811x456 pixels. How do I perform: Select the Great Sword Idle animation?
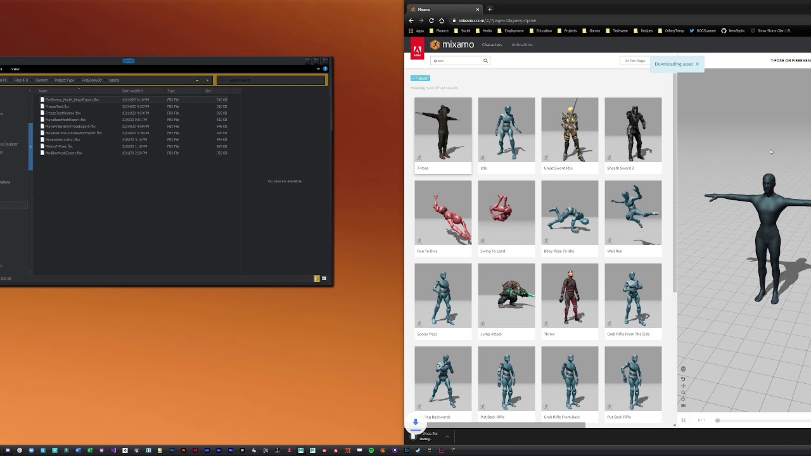[x=570, y=135]
